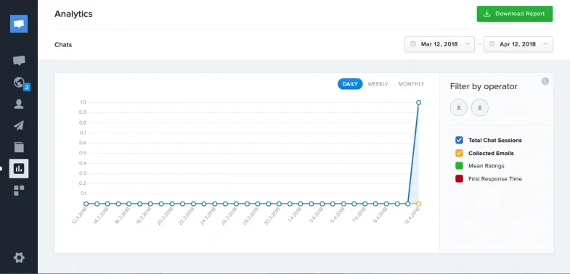Open the Apr 12, 2018 end date dropdown

point(518,44)
